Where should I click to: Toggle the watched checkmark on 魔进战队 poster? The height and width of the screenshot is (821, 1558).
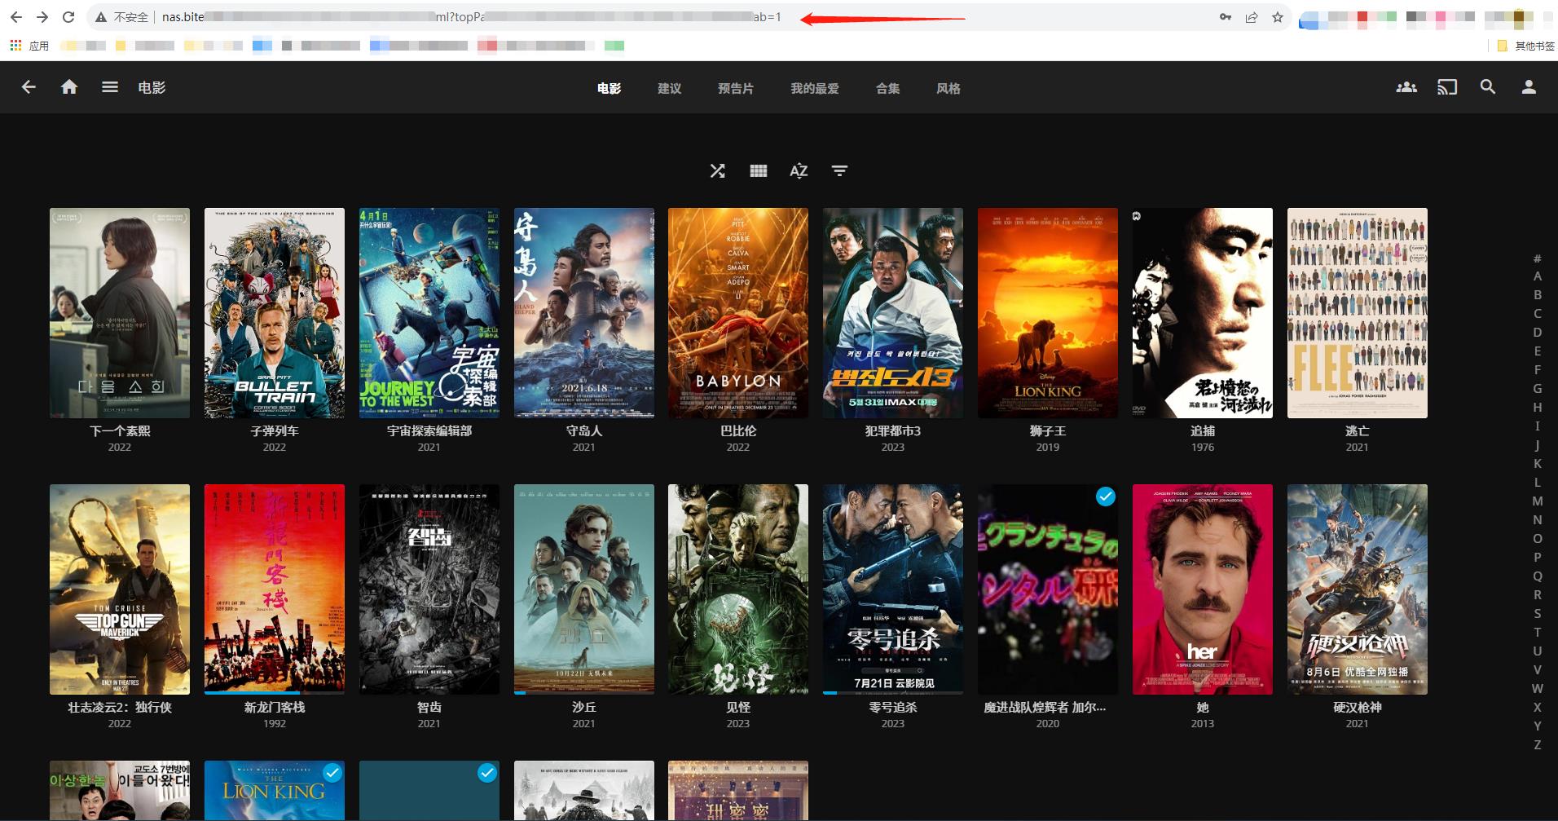pyautogui.click(x=1105, y=497)
